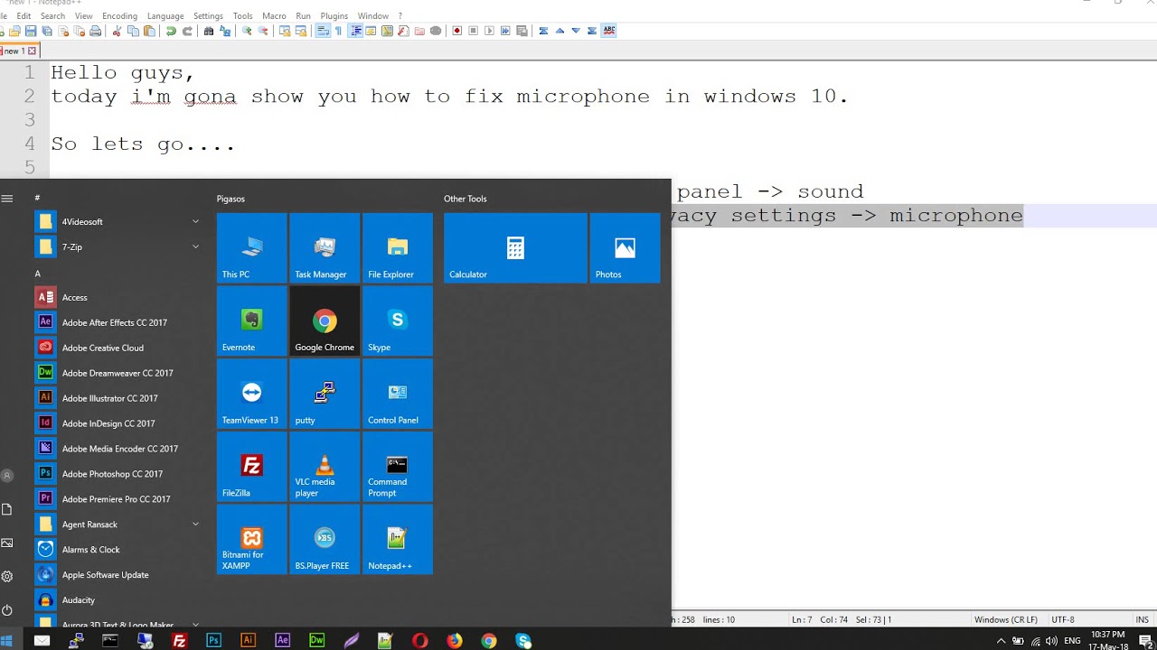Toggle Word wrap in Notepad++ toolbar
The width and height of the screenshot is (1157, 650).
point(323,31)
